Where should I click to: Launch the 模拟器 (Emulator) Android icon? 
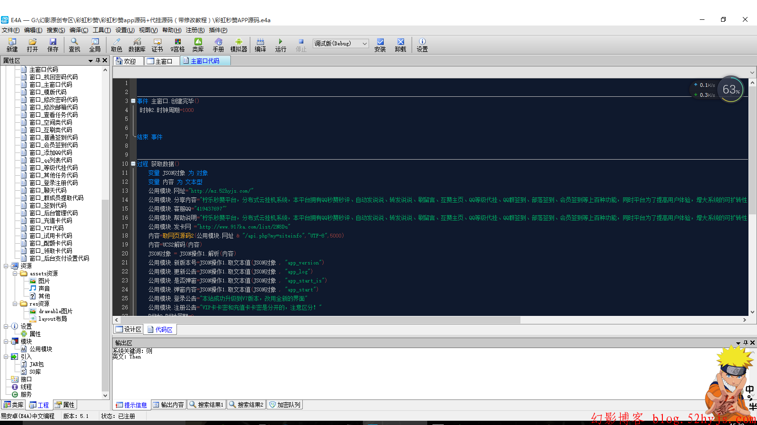(x=238, y=45)
